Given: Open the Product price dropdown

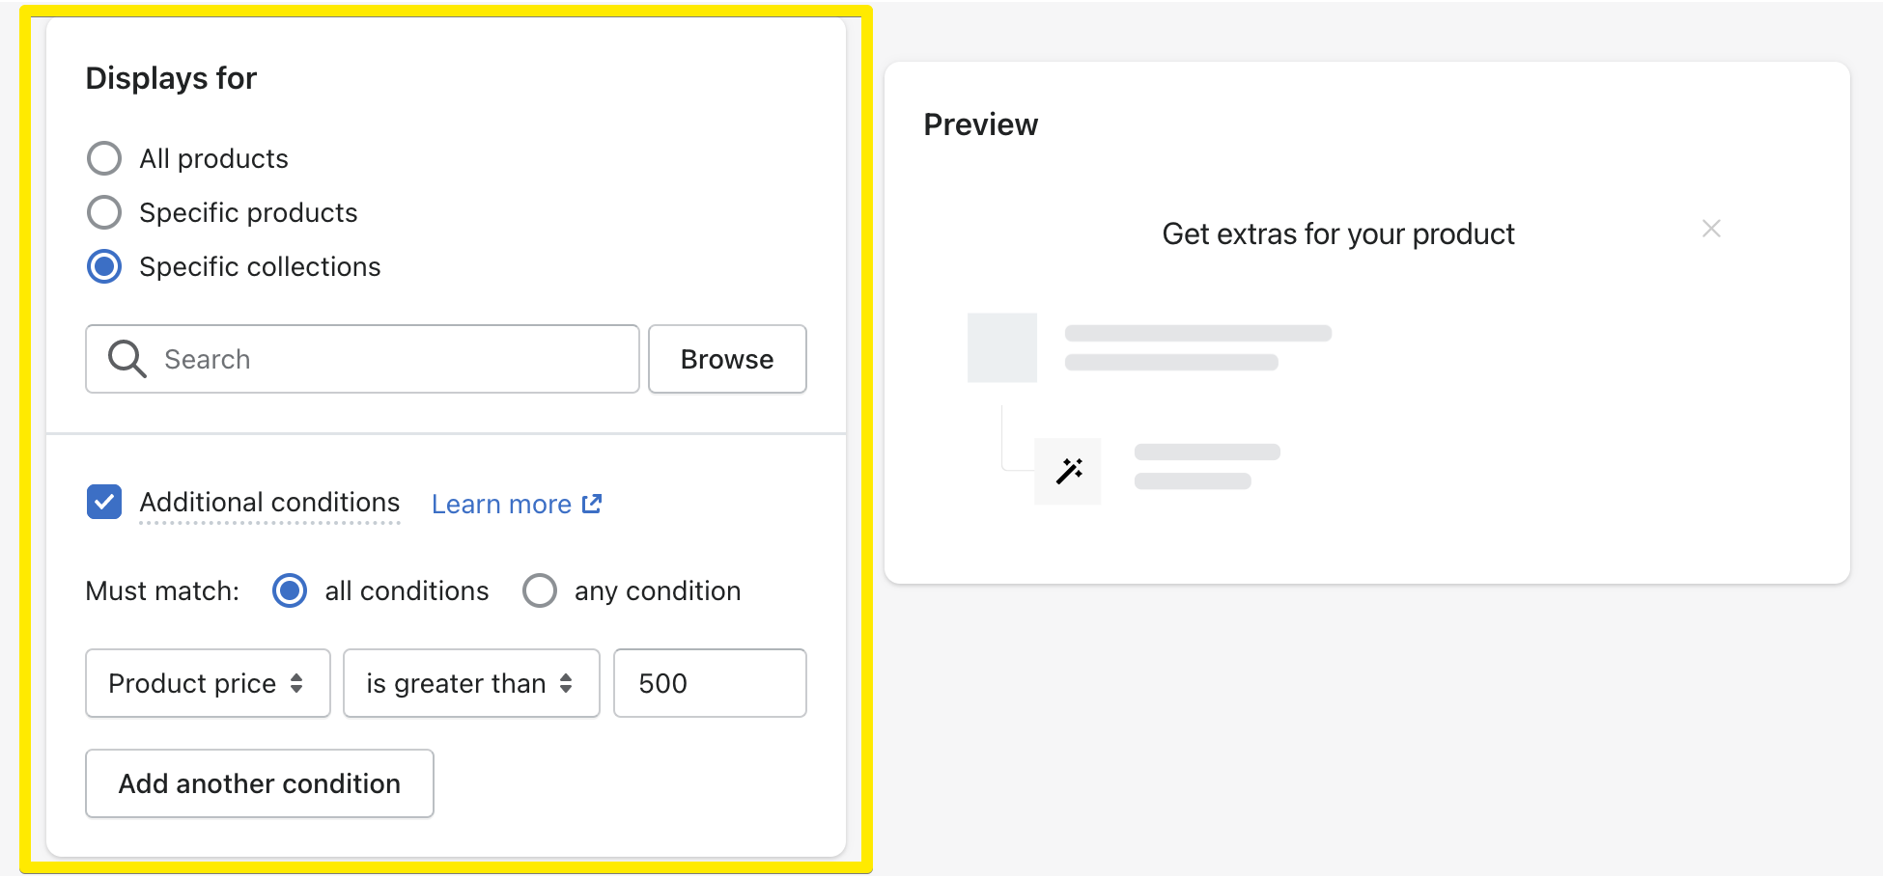Looking at the screenshot, I should click(x=208, y=683).
